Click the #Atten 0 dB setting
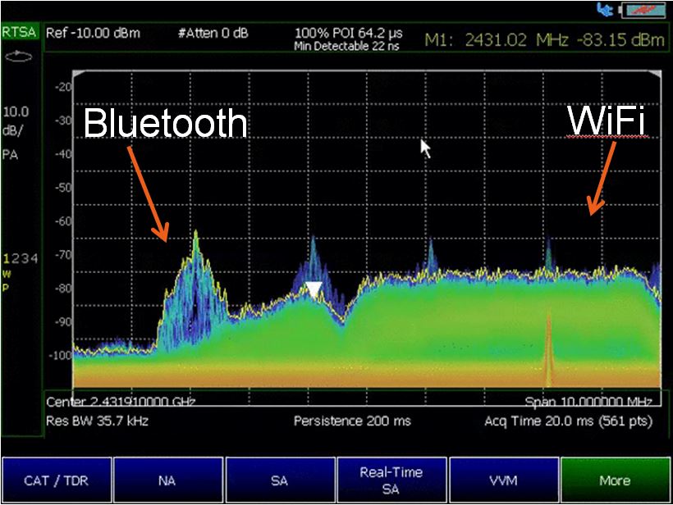 212,34
